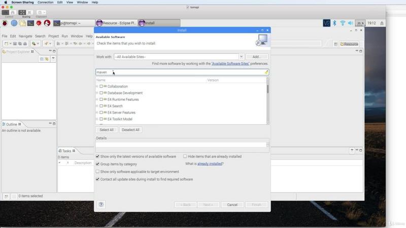Open the Wolfram red wolf icon
Viewport: 406px width, 228px height.
(x=47, y=23)
